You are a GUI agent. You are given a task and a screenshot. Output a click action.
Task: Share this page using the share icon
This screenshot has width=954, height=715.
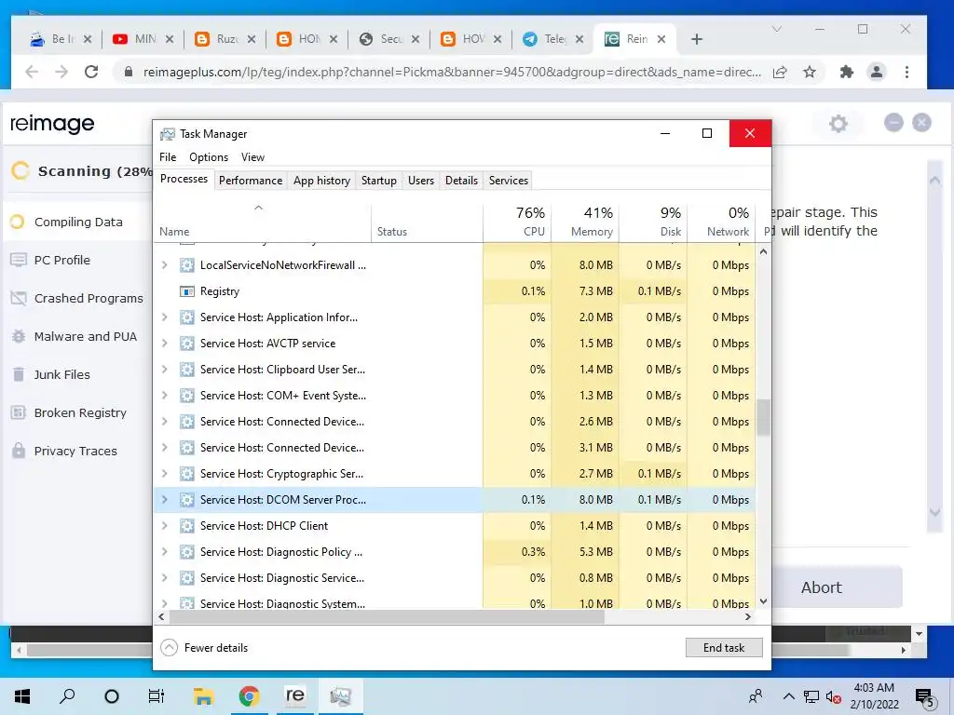pos(780,73)
